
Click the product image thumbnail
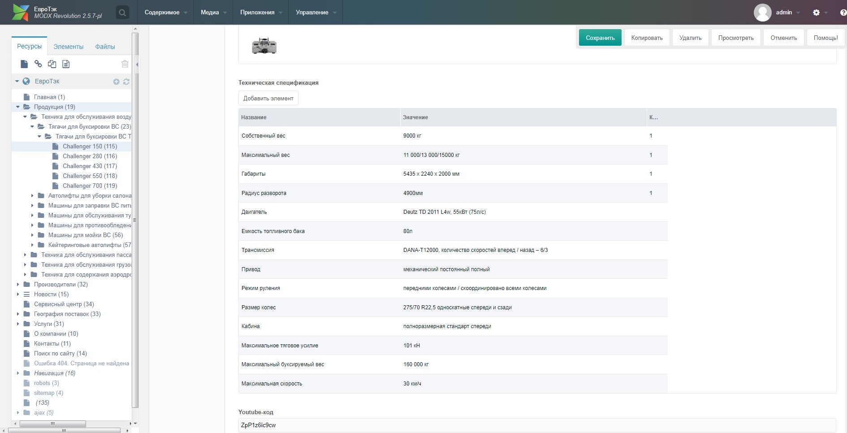[264, 46]
